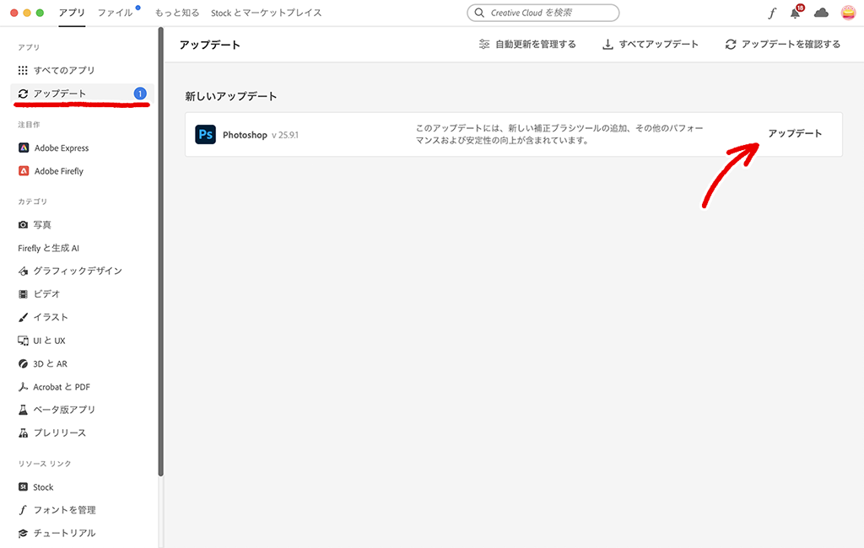Click the UI と UX devices icon
Screen dimensions: 864x548
[23, 341]
